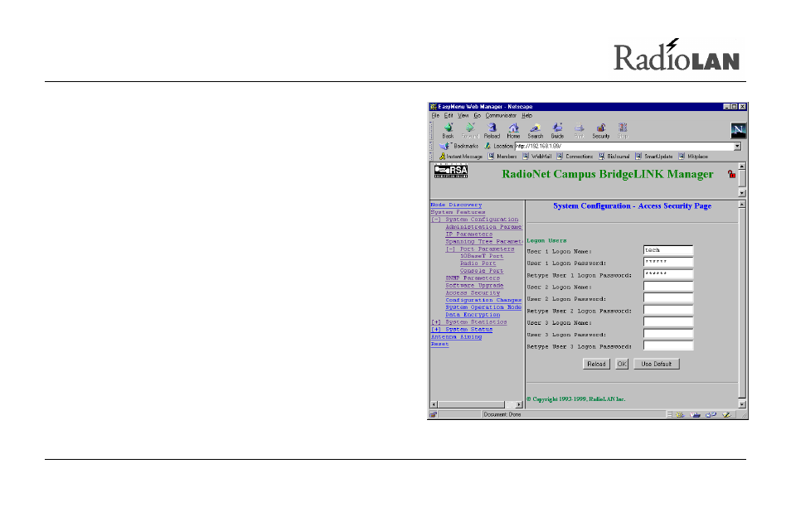Open the Radio Port link
791x512 pixels.
click(478, 263)
